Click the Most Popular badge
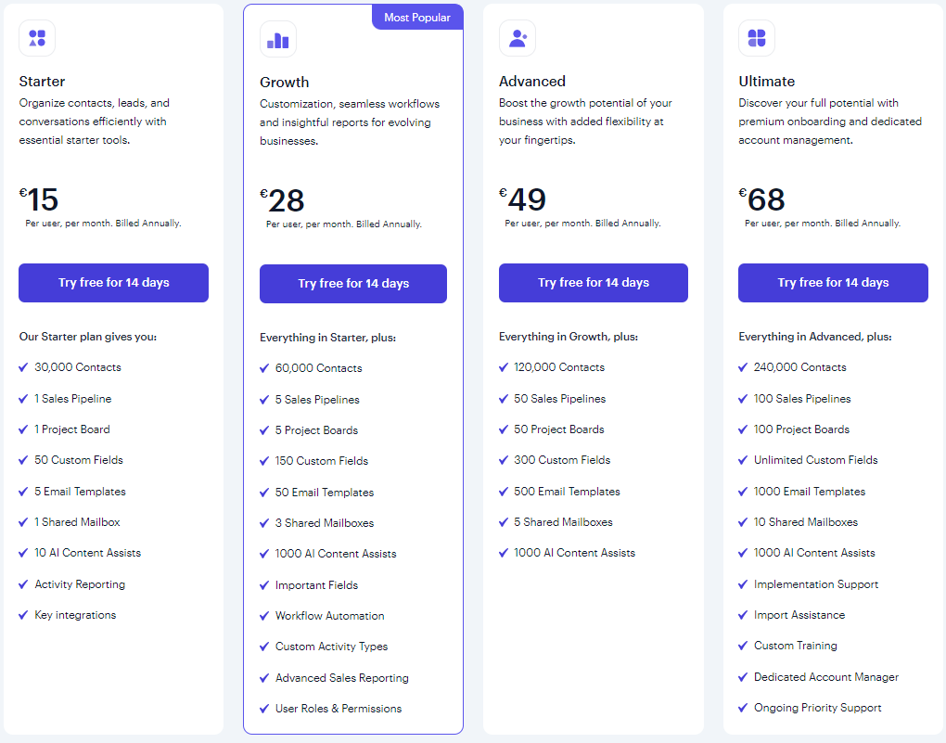Viewport: 946px width, 743px height. point(417,18)
